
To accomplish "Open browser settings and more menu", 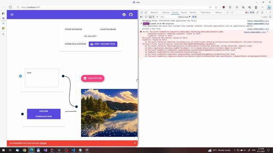I will tap(262, 7).
